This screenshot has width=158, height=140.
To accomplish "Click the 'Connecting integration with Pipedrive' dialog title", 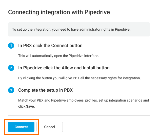I will pos(59,12).
